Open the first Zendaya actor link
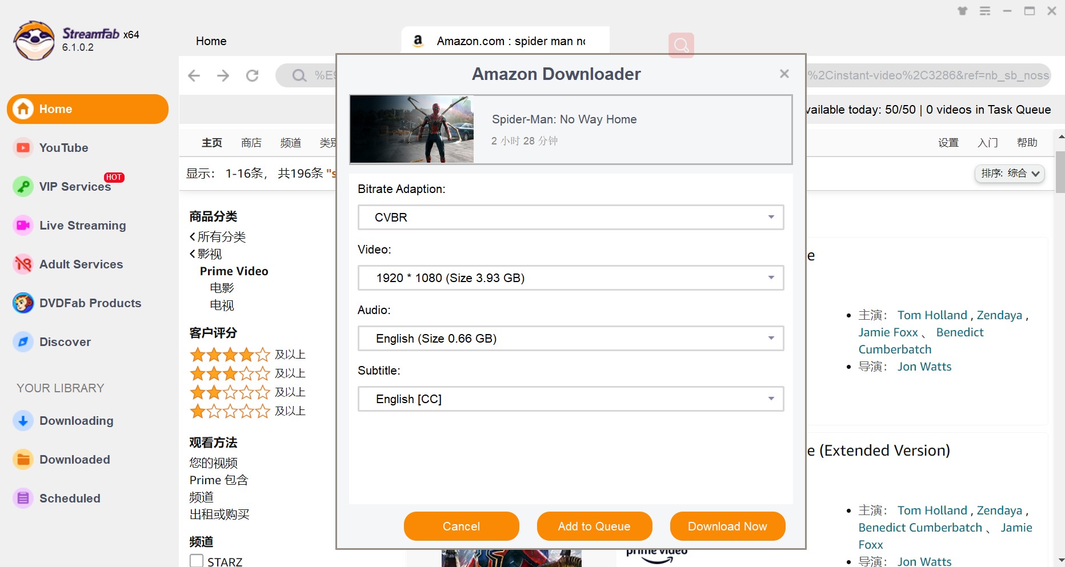Viewport: 1065px width, 567px height. pyautogui.click(x=999, y=315)
